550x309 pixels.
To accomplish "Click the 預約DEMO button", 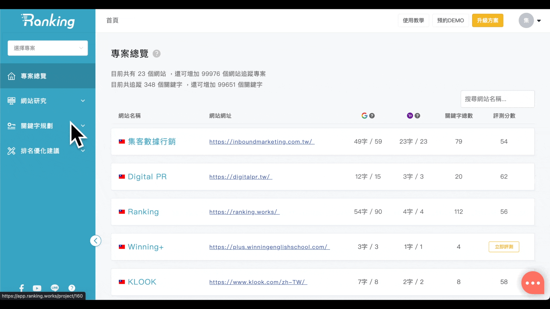I will click(x=450, y=20).
